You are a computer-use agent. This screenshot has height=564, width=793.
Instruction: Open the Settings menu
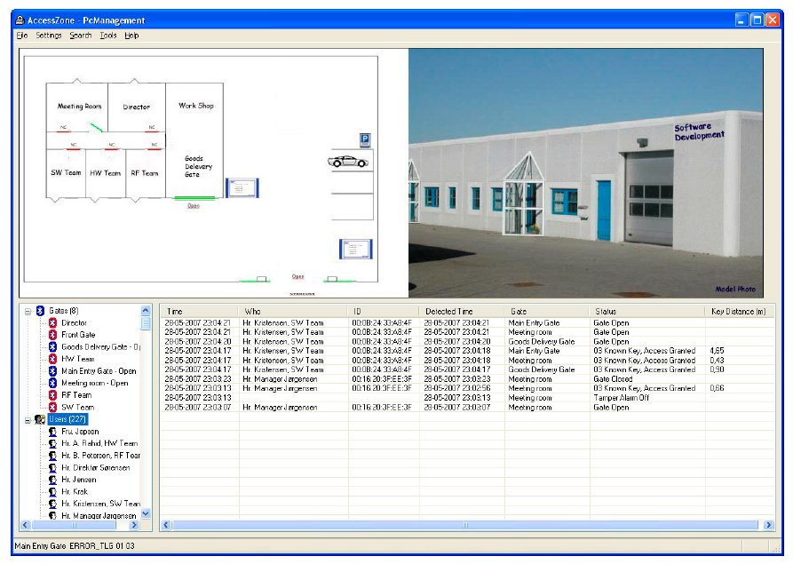(49, 36)
